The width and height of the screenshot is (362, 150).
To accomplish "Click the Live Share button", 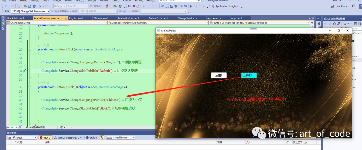I will (x=339, y=6).
